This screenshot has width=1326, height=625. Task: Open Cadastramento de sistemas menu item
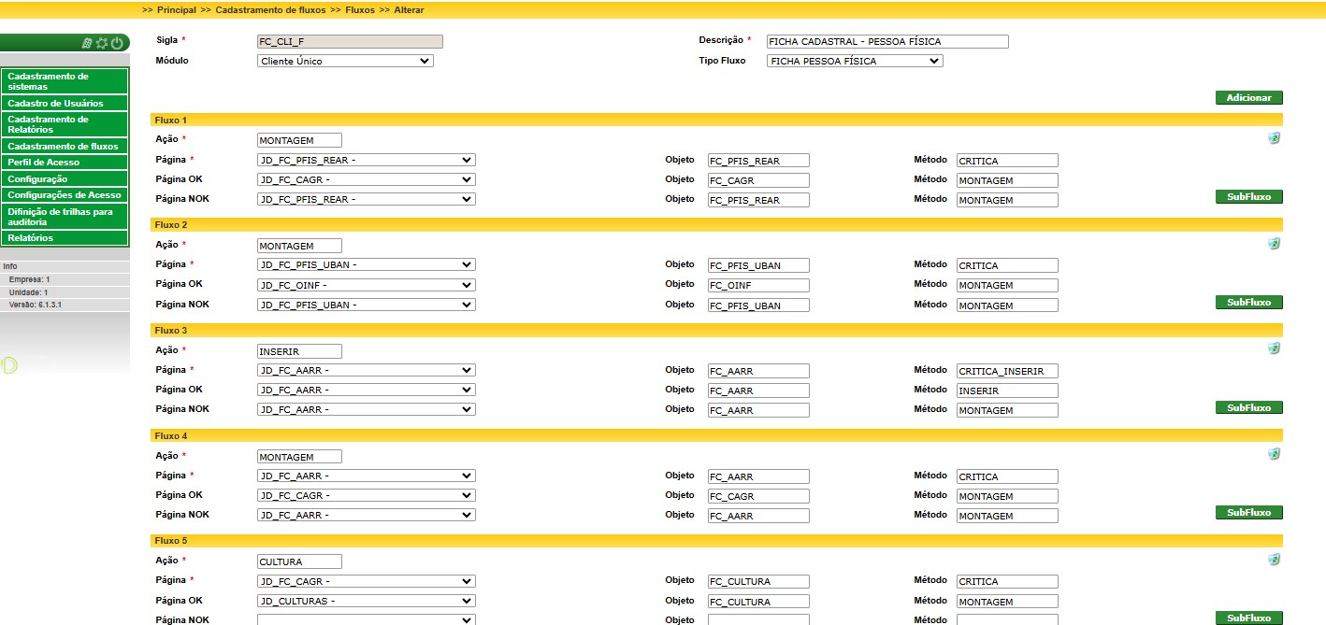click(x=65, y=81)
